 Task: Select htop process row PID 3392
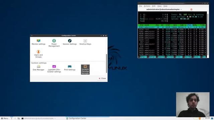(x=172, y=32)
